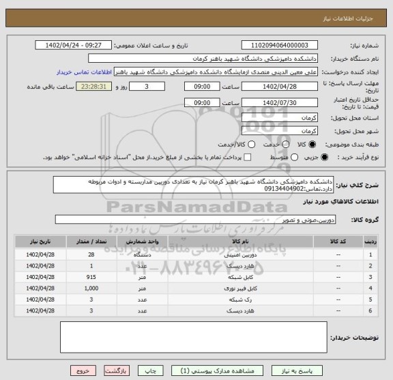393x380 pixels.
Task: Select the کابل فیبر نوری table row
Action: (196, 289)
